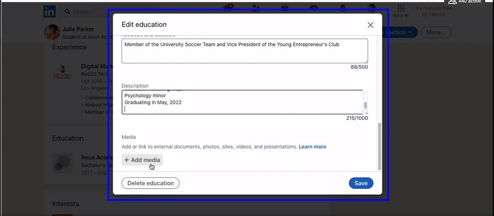
Task: Open the Jobs briefcase icon
Action: pyautogui.click(x=285, y=8)
